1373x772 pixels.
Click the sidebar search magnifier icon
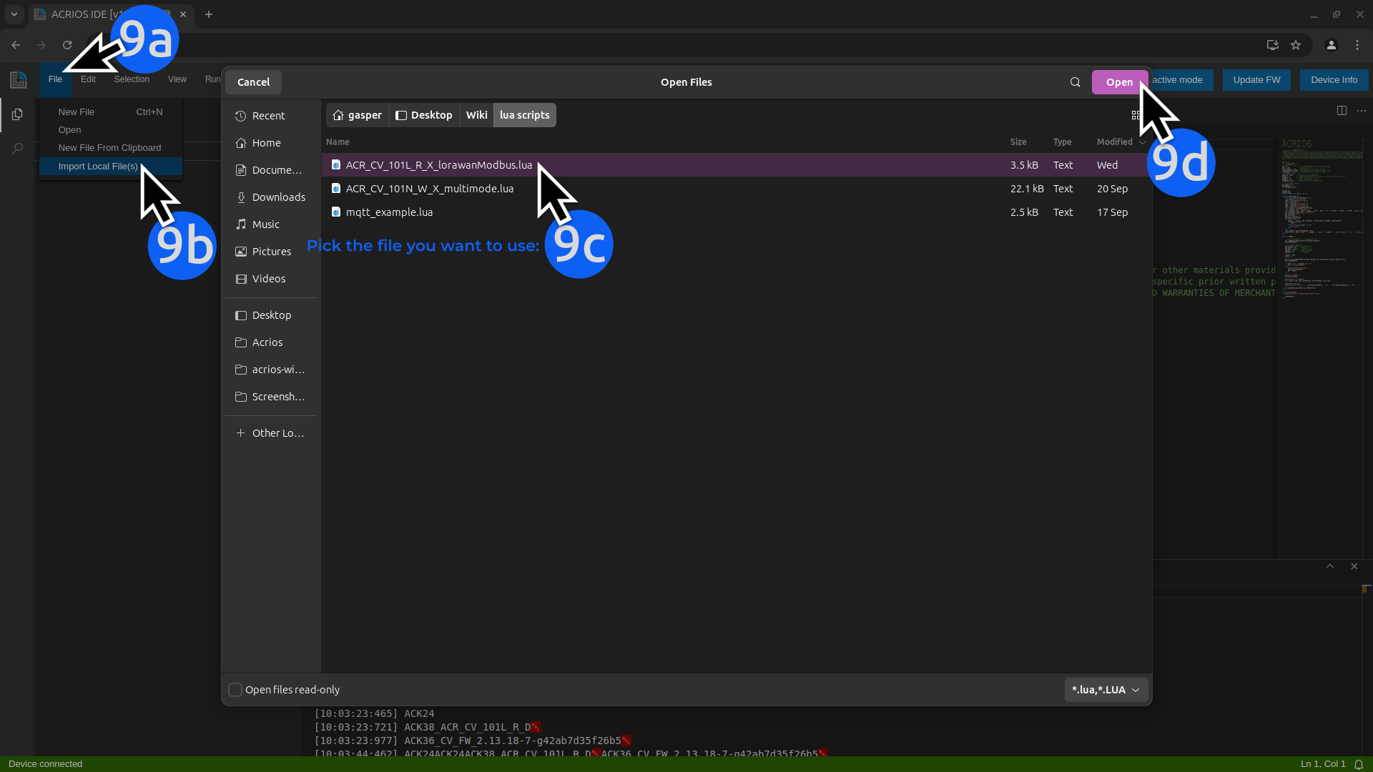pyautogui.click(x=17, y=149)
